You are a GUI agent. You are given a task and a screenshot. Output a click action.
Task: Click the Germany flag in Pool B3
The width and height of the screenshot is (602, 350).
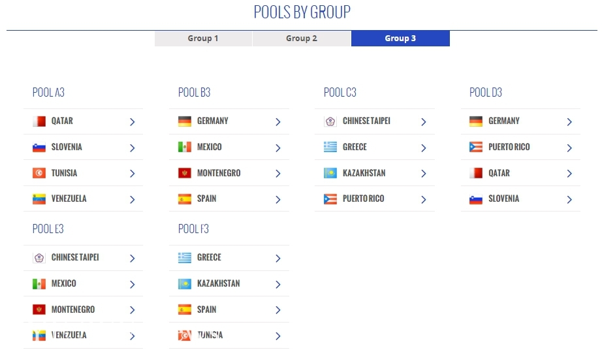tap(185, 121)
